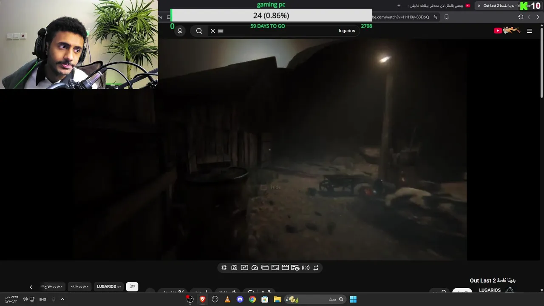Screen dimensions: 544x306
Task: Toggle loop video repeat icon
Action: click(x=316, y=268)
